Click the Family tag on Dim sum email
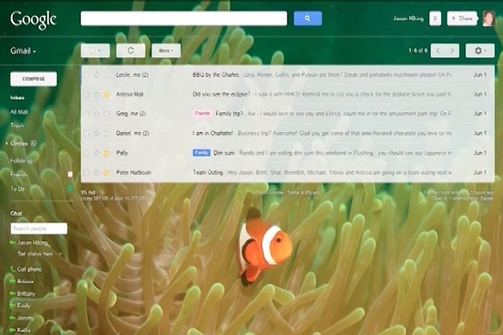 tap(202, 153)
